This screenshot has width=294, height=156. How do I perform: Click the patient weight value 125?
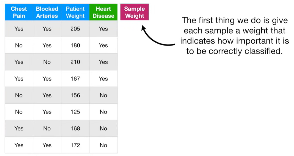click(75, 112)
